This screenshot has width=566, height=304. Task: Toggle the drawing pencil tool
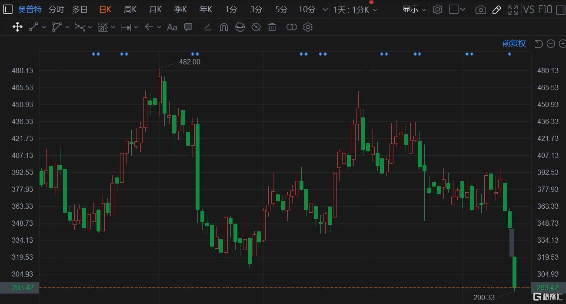click(x=497, y=10)
